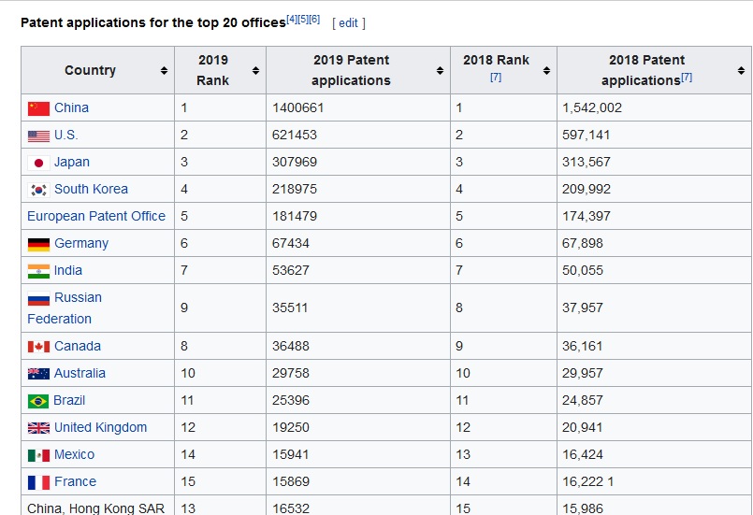753x515 pixels.
Task: Open the edit link beside section heading
Action: pyautogui.click(x=348, y=22)
